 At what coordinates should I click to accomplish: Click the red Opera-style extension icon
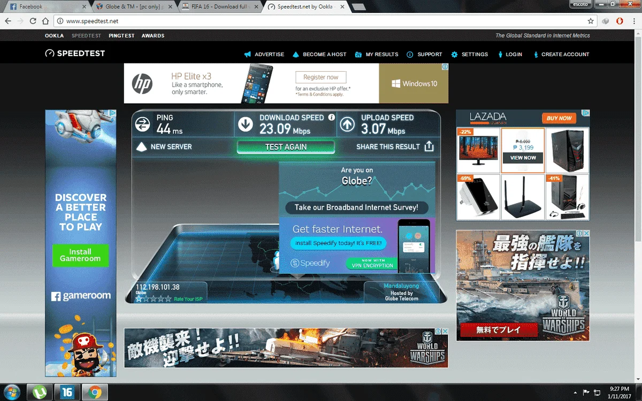[620, 21]
